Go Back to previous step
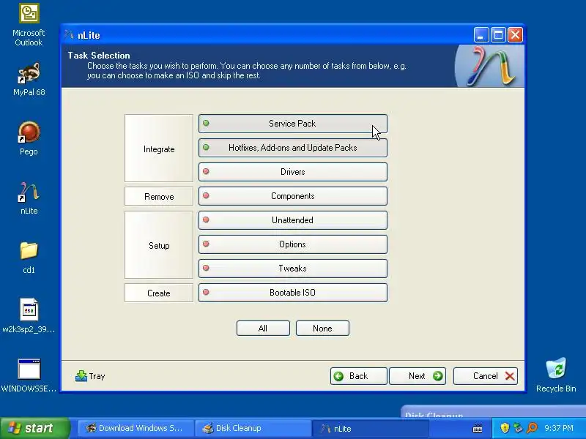Screen dimensions: 586x439 358,376
